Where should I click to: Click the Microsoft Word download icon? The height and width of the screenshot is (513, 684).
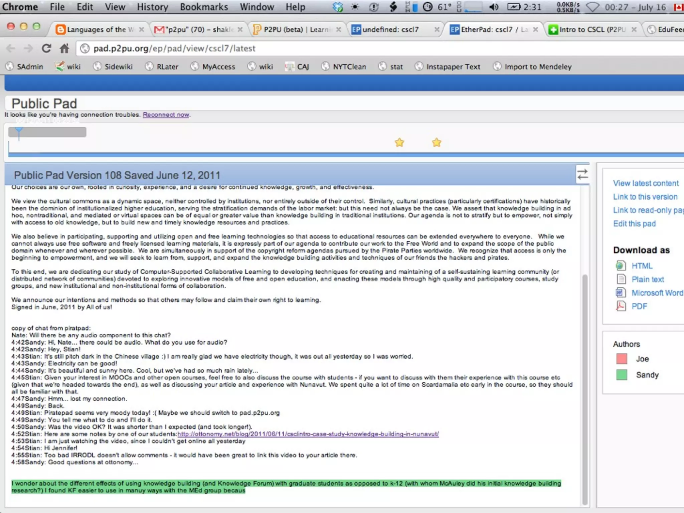pos(621,293)
